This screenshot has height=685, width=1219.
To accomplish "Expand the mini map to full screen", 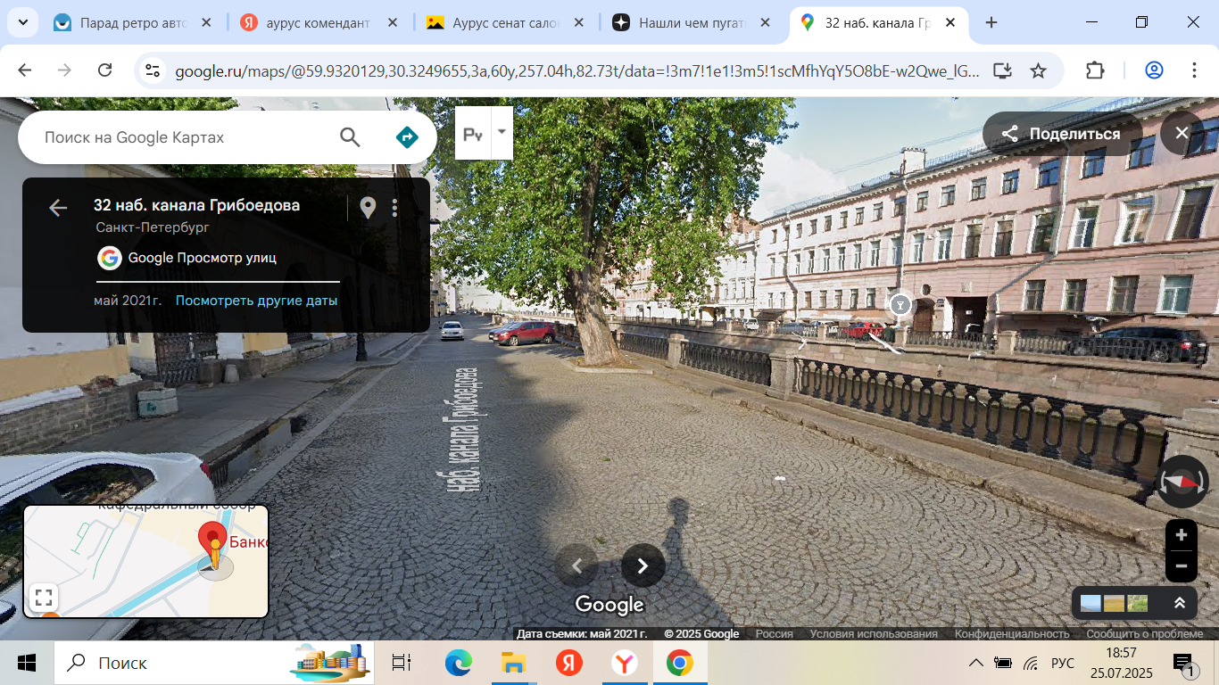I will click(44, 597).
